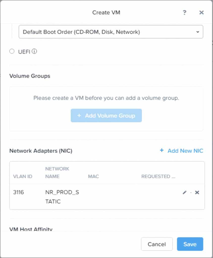Screen dimensions: 213x258
Task: Remove the VLAN 3116 NIC row
Action: click(x=197, y=192)
